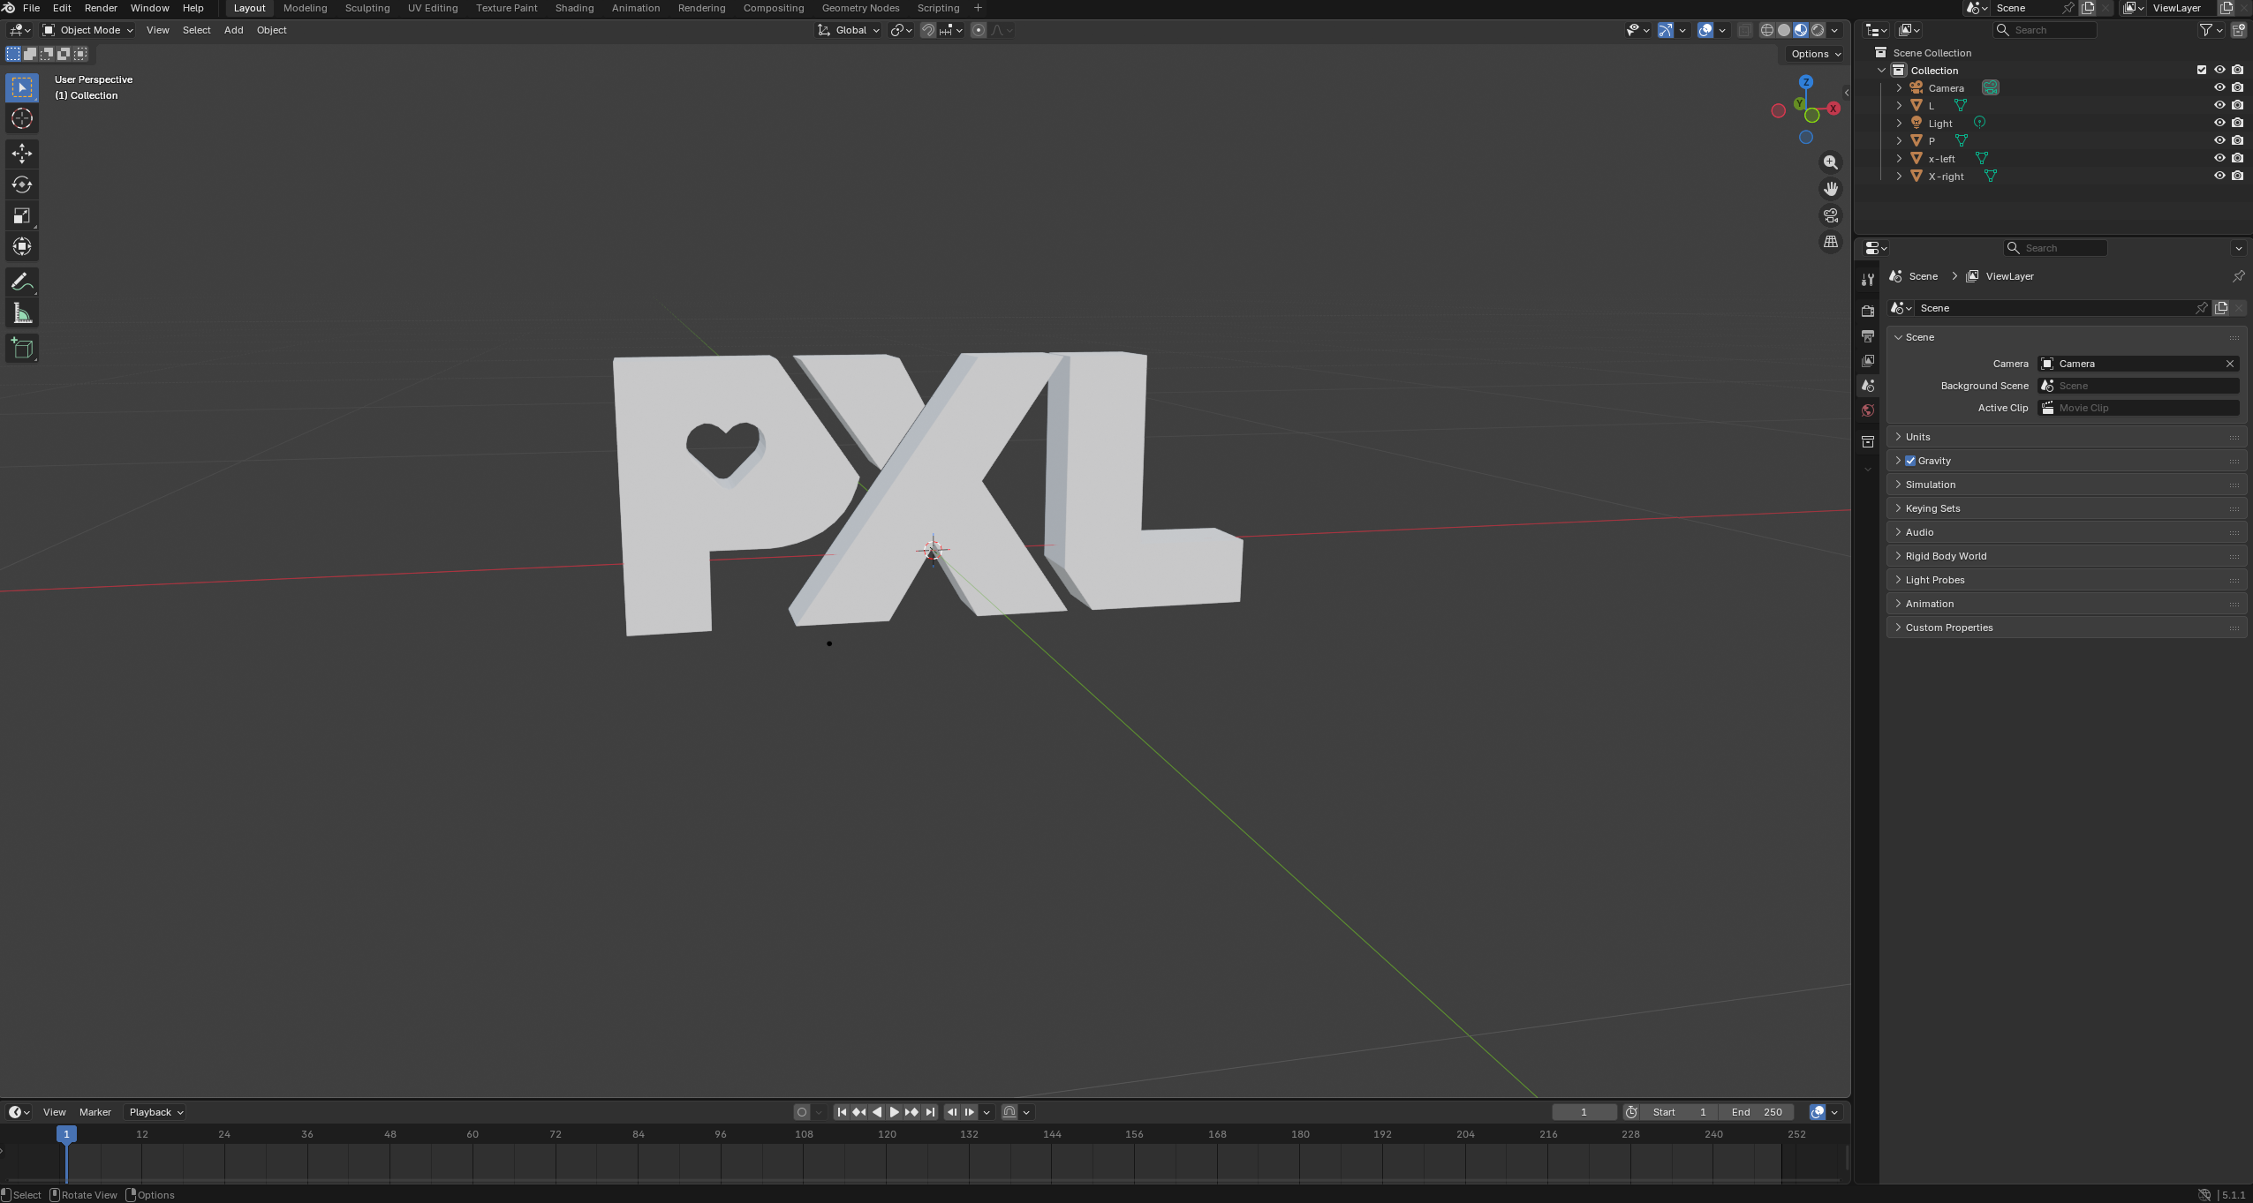Screen dimensions: 2253x1203
Task: Toggle Collection exclude checkbox in outliner
Action: click(x=2202, y=70)
